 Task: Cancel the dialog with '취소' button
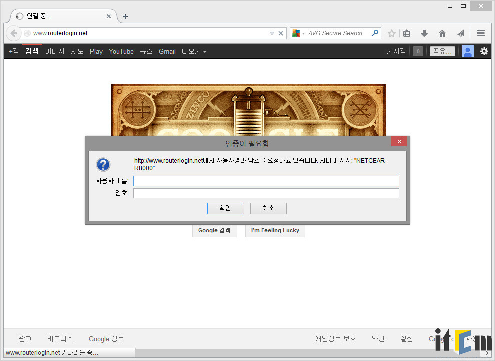point(268,208)
